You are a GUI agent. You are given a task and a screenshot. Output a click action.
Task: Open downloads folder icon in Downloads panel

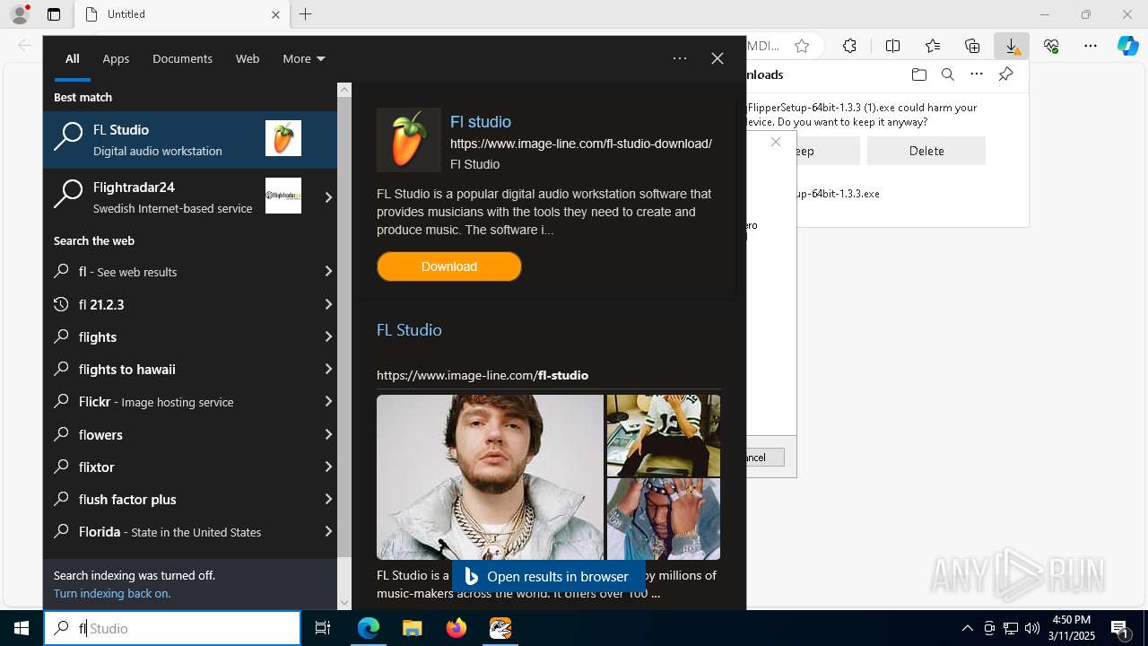click(918, 74)
